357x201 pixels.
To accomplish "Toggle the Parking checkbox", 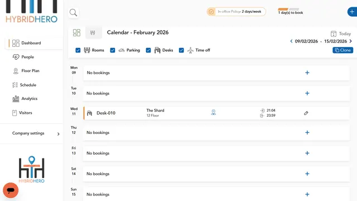I will [113, 50].
